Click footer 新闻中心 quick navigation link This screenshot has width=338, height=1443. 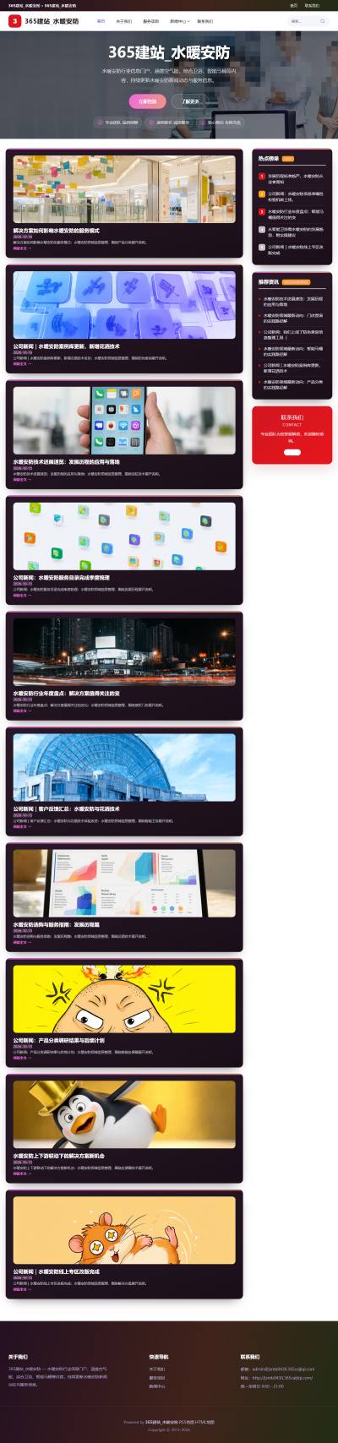coord(157,1386)
